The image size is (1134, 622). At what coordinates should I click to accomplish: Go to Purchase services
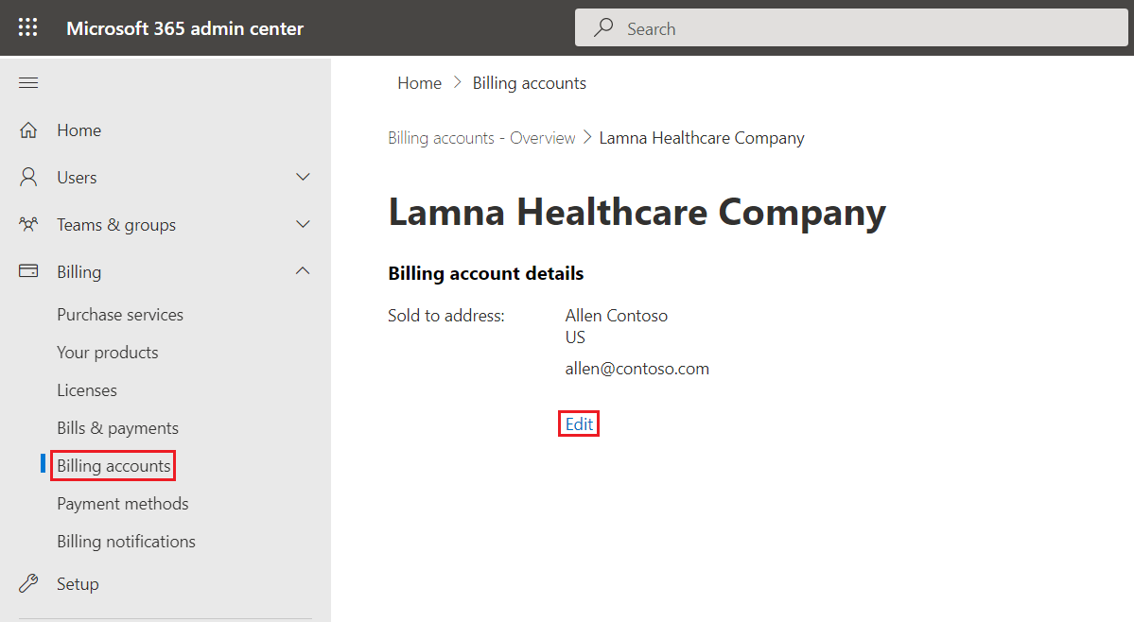pos(120,315)
